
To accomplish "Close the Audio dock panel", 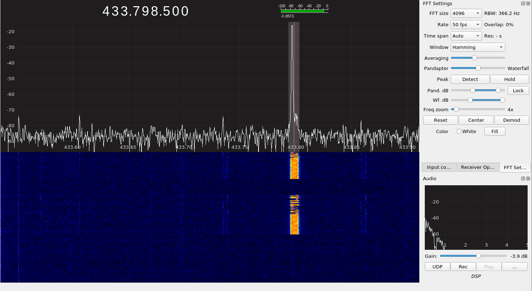I will pos(527,178).
